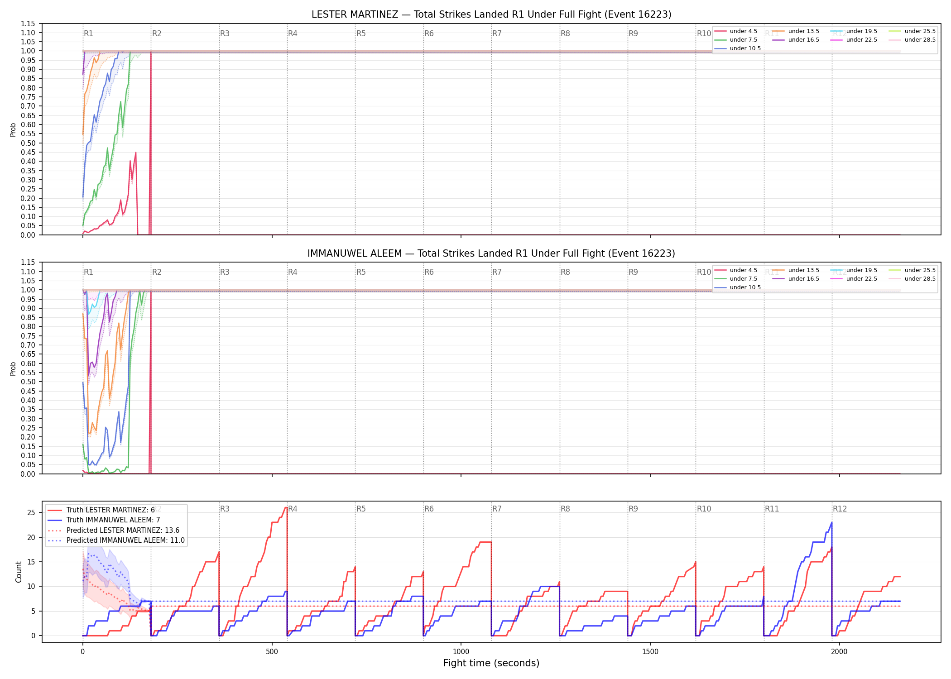Screen dimensions: 951x679
Task: Click the 'under 25.5' line swatch in Lester Martinez legend
Action: (895, 31)
